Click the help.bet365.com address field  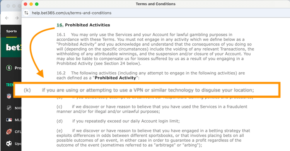coord(72,13)
